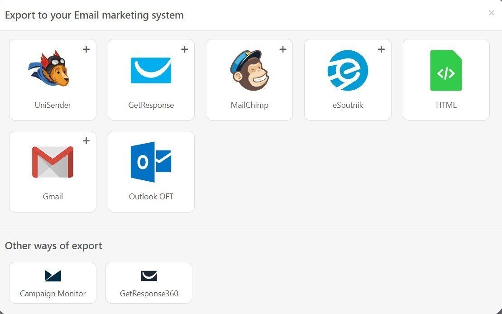
Task: Choose the MailChimp monkey logo
Action: click(249, 70)
